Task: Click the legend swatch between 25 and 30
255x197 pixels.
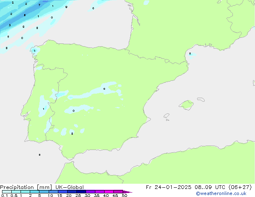Action: [81, 192]
